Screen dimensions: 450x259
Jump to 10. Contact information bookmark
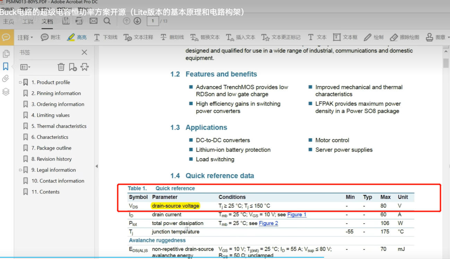click(58, 181)
